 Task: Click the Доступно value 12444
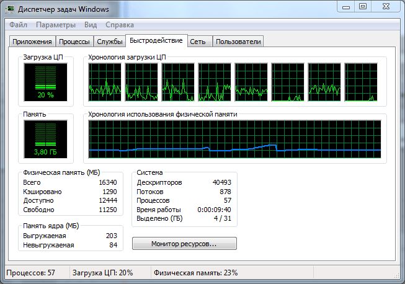pyautogui.click(x=108, y=200)
